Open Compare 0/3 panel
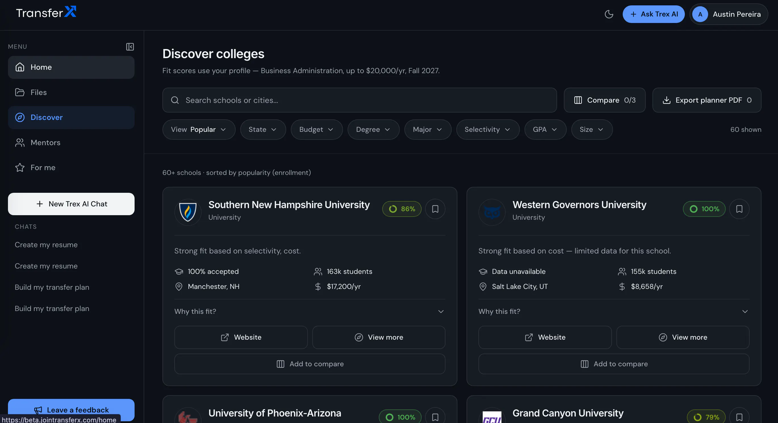This screenshot has height=423, width=778. pos(605,100)
